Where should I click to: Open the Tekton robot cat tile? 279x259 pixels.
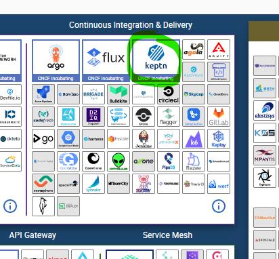[x=144, y=184]
